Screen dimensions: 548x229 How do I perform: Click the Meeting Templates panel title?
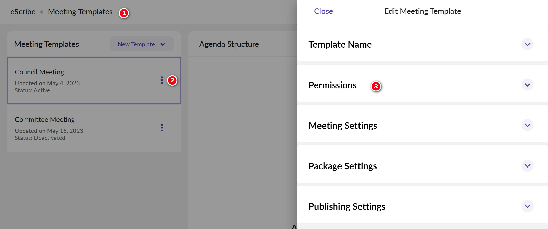(47, 44)
